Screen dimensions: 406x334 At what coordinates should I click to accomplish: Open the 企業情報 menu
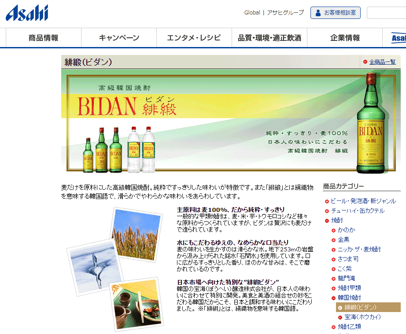(345, 38)
